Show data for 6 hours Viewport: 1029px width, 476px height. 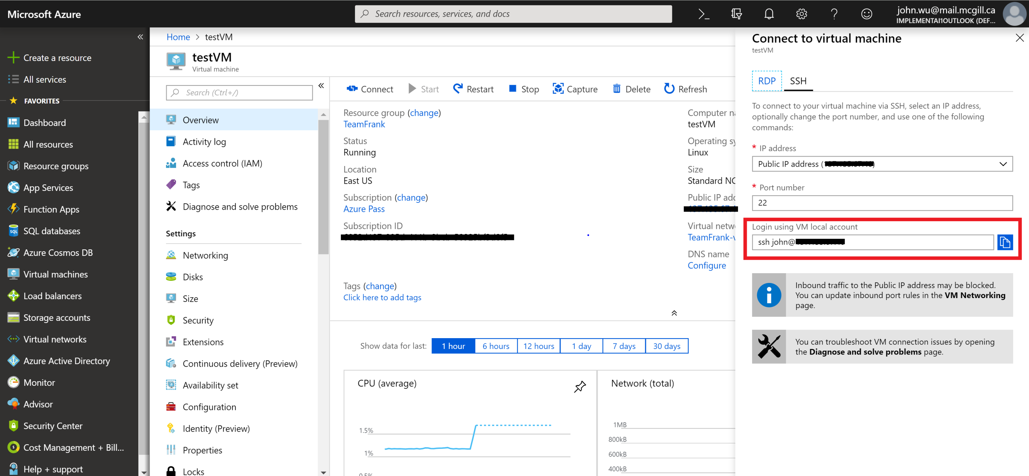point(496,346)
